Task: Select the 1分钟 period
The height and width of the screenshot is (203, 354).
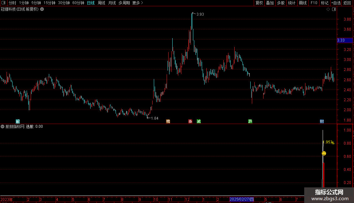Action: 24,3
